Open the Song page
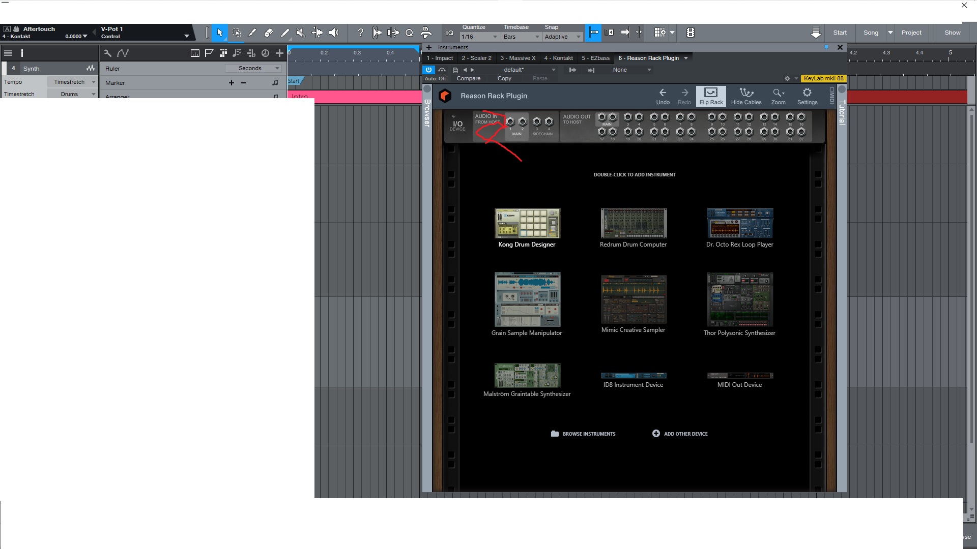Image resolution: width=977 pixels, height=549 pixels. [x=871, y=33]
